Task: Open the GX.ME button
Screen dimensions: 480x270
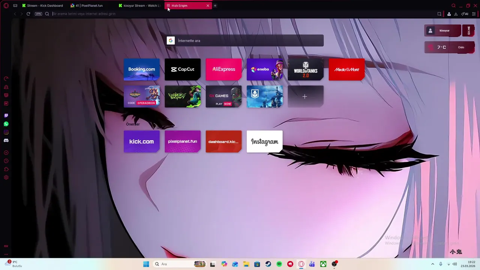Action: 469,31
